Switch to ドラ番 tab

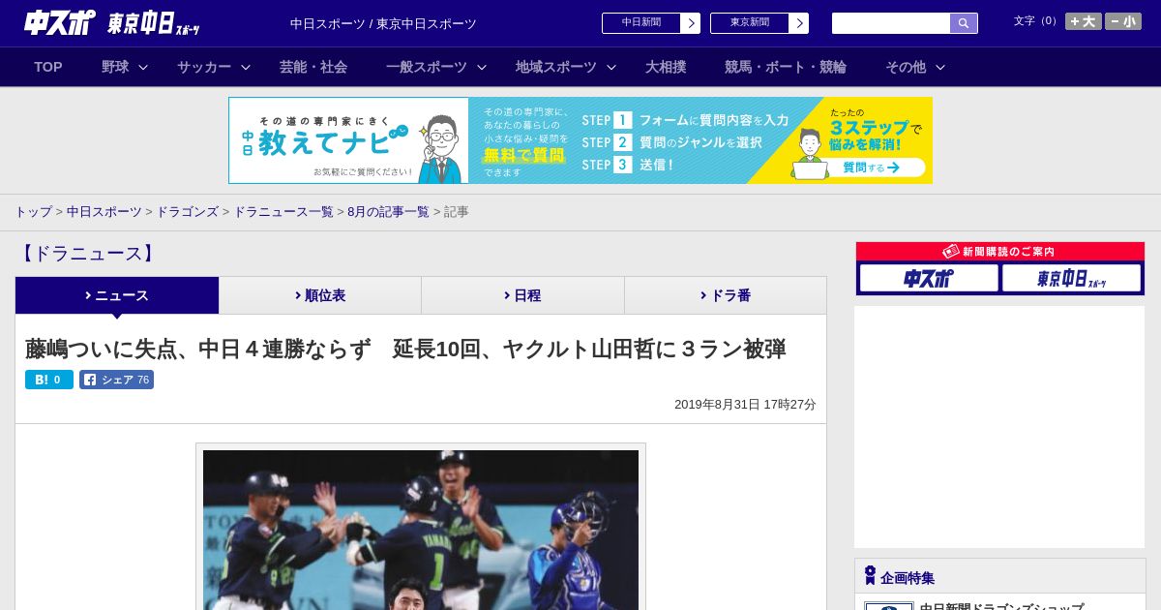[x=726, y=295]
